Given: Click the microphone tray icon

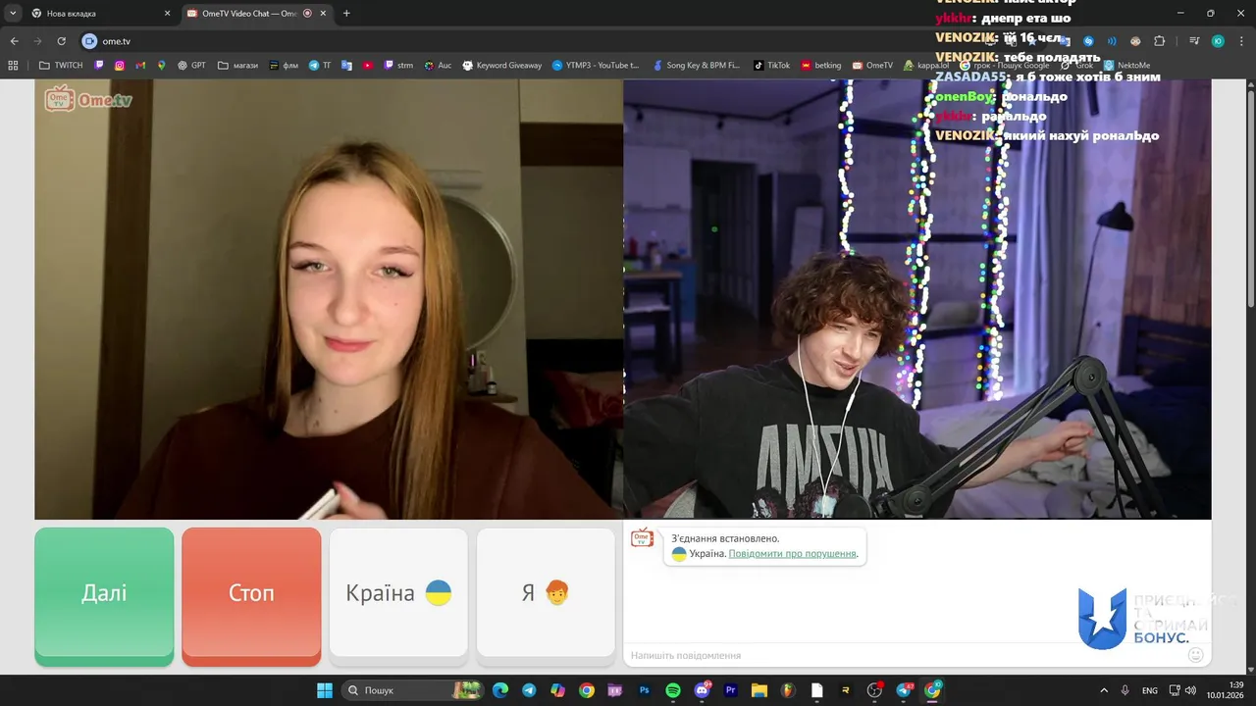Looking at the screenshot, I should pos(1125,690).
